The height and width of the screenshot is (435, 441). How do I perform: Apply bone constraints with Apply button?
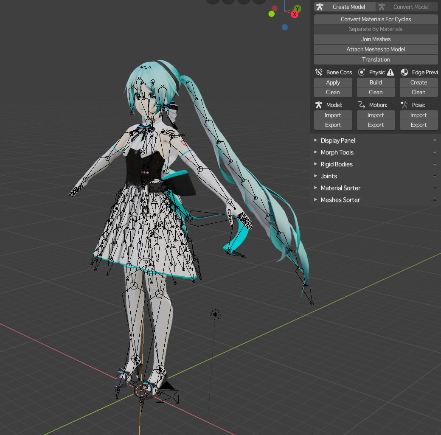tap(333, 82)
